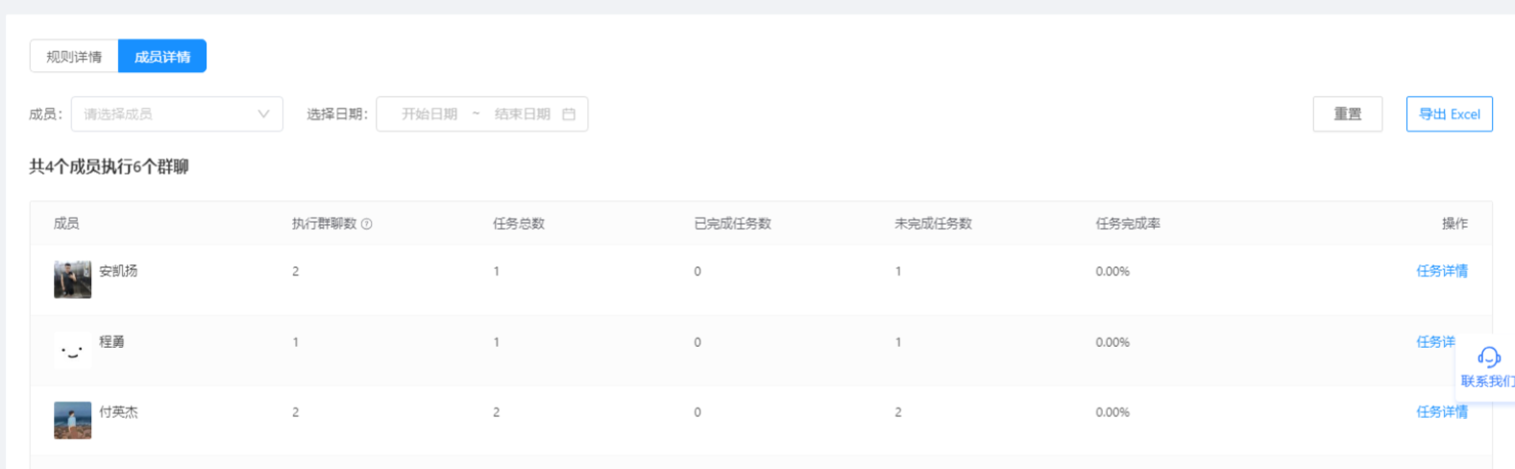
Task: Open the 请选择成员 select box
Action: click(x=177, y=114)
